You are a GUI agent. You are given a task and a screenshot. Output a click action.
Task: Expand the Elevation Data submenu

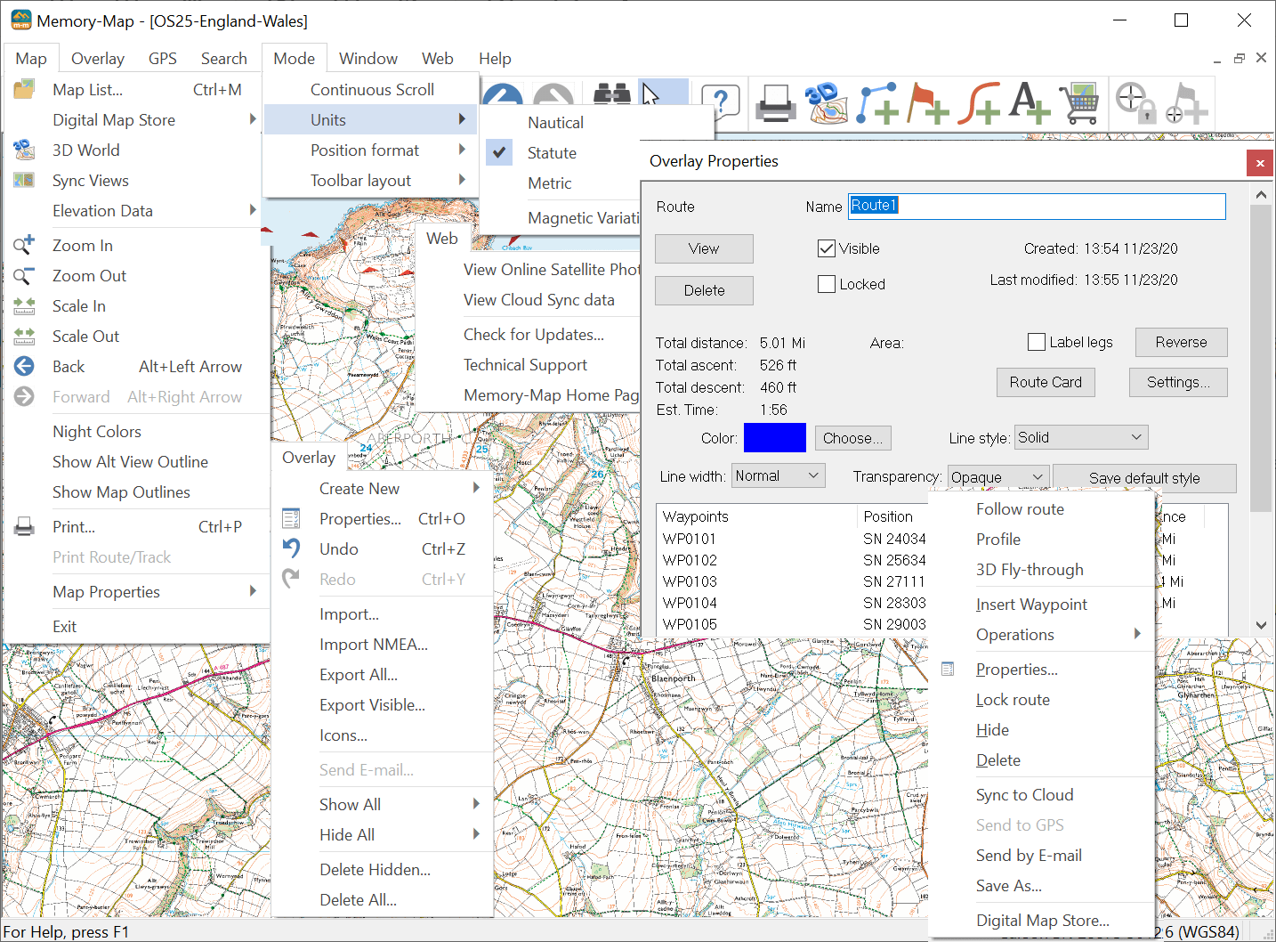pyautogui.click(x=137, y=210)
